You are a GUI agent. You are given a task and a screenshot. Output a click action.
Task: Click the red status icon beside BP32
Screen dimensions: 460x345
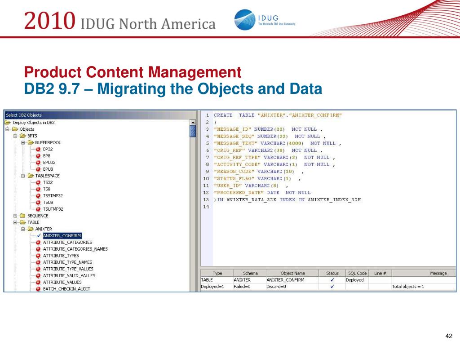tap(38, 149)
